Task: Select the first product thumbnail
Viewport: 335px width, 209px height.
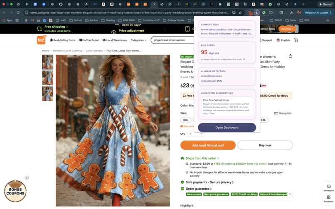Action: pos(47,62)
